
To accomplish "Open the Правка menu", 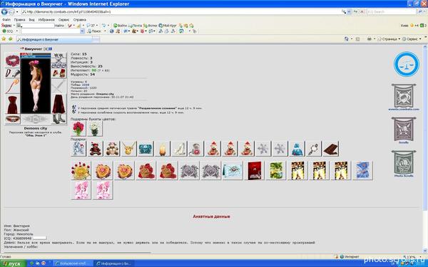I will pyautogui.click(x=19, y=20).
